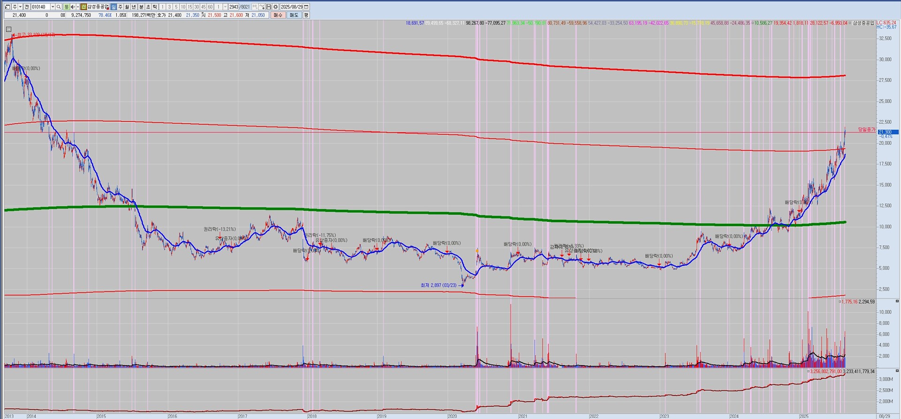Select the 일 daily period toggle
The image size is (901, 419).
click(x=114, y=7)
